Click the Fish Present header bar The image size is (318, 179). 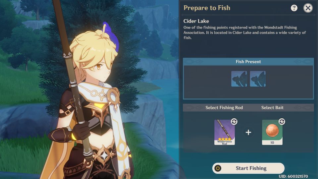tap(248, 62)
